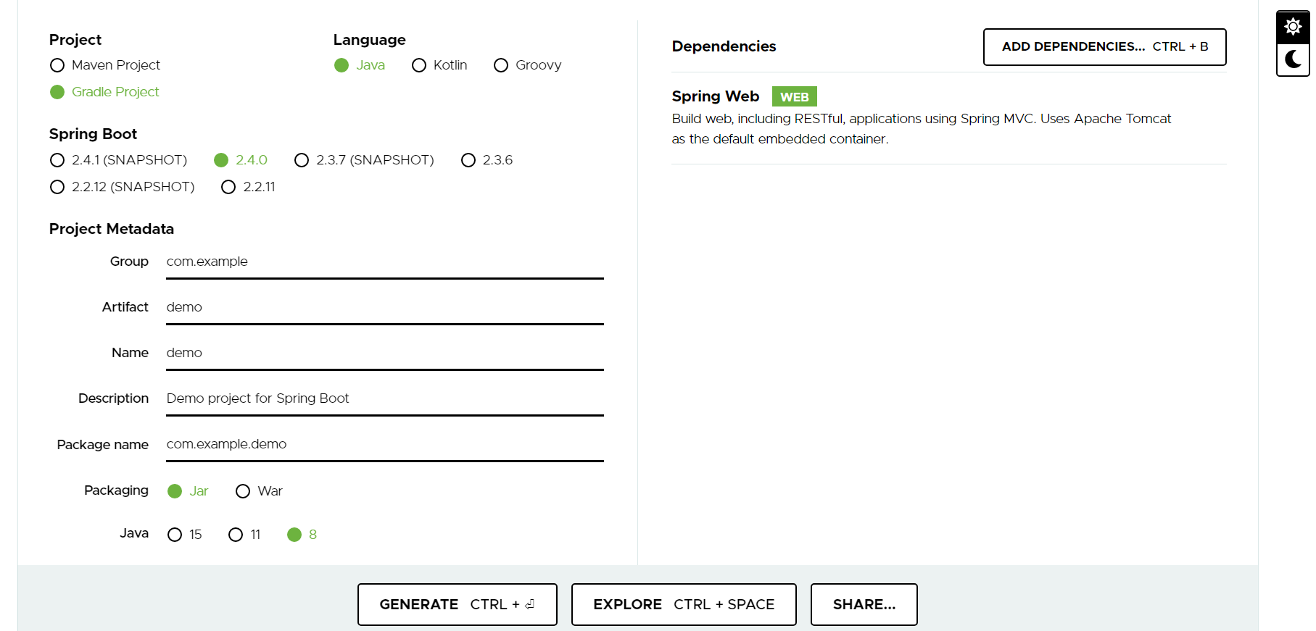Screen dimensions: 1316x631
Task: Edit the Group field com.example
Action: (x=385, y=262)
